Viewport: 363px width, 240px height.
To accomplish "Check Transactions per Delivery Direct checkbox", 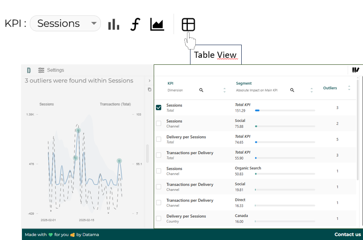I will (x=159, y=202).
